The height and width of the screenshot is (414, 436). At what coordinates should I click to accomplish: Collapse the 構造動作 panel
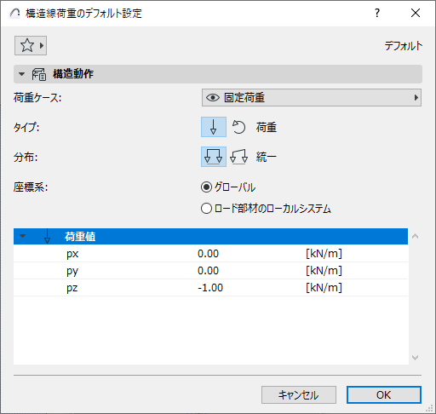[21, 74]
